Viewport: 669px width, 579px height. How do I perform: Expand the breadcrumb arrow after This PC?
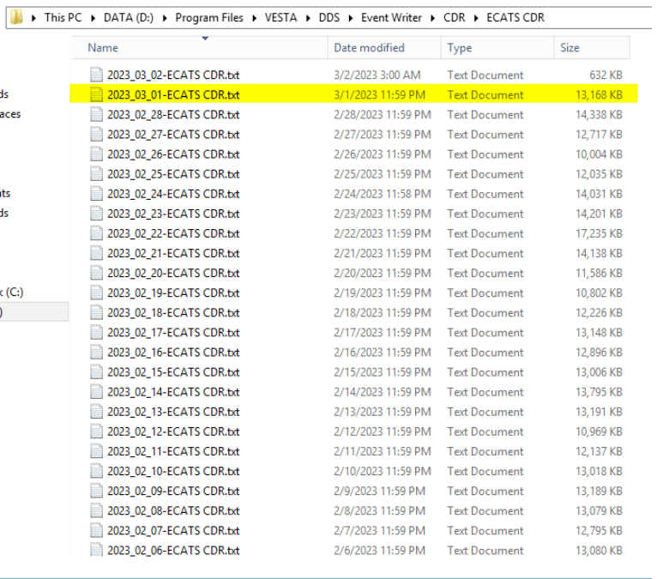[93, 18]
